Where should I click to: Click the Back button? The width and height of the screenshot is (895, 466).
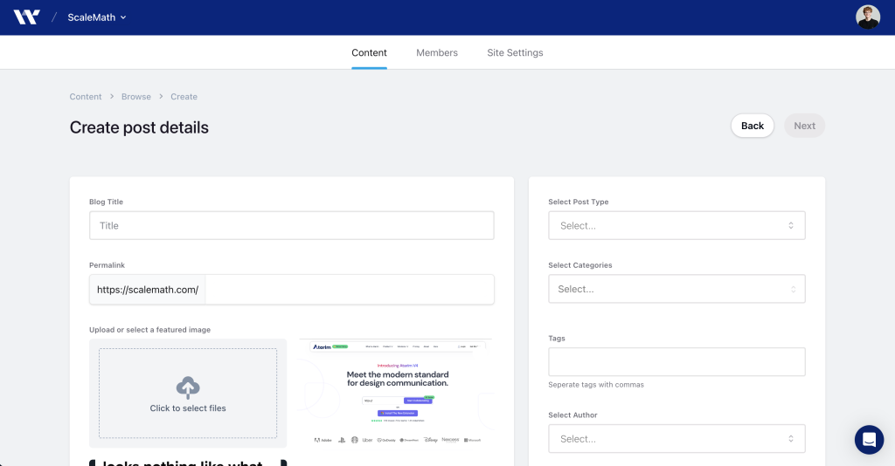coord(753,126)
